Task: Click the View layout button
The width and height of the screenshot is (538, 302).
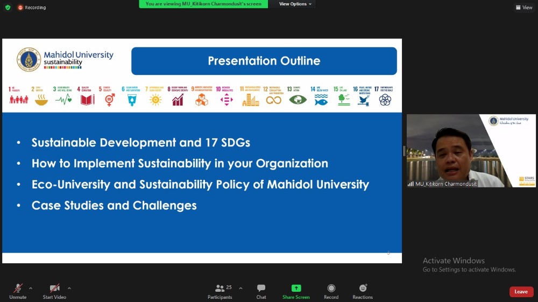Action: click(x=524, y=7)
